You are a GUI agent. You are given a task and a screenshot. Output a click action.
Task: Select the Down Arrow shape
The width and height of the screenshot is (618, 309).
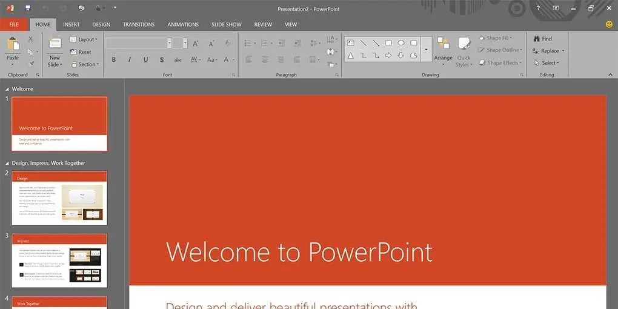click(x=401, y=55)
